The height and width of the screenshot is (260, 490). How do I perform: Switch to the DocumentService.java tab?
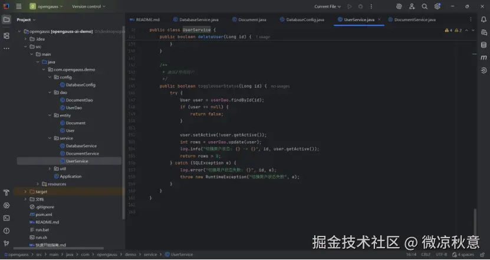tap(412, 19)
